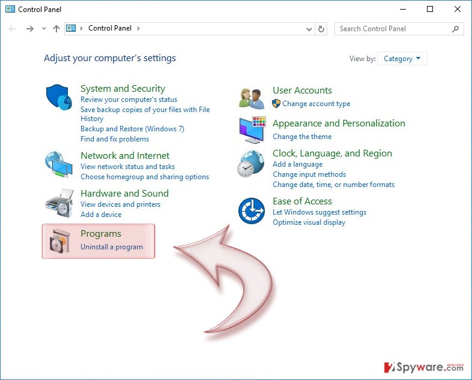472x380 pixels.
Task: Open the Appearance and Personalization monitor icon
Action: tap(252, 130)
